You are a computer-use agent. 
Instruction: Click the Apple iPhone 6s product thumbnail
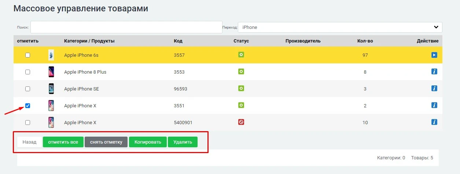coord(51,55)
